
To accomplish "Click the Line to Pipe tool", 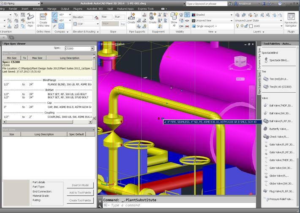I will (x=30, y=20).
